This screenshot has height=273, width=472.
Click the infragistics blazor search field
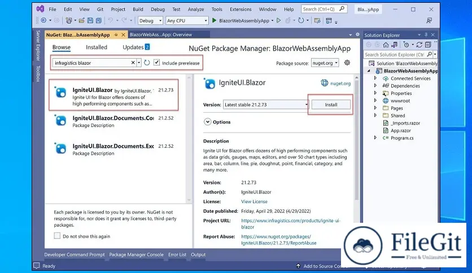pyautogui.click(x=91, y=63)
